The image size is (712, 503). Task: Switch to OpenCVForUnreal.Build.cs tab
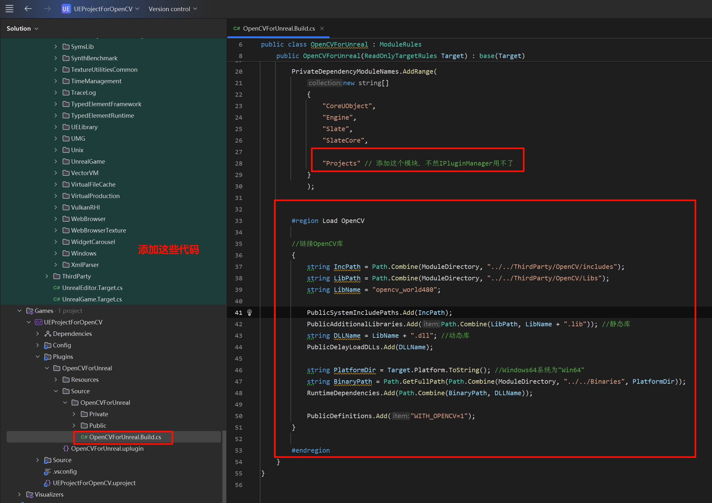click(279, 28)
